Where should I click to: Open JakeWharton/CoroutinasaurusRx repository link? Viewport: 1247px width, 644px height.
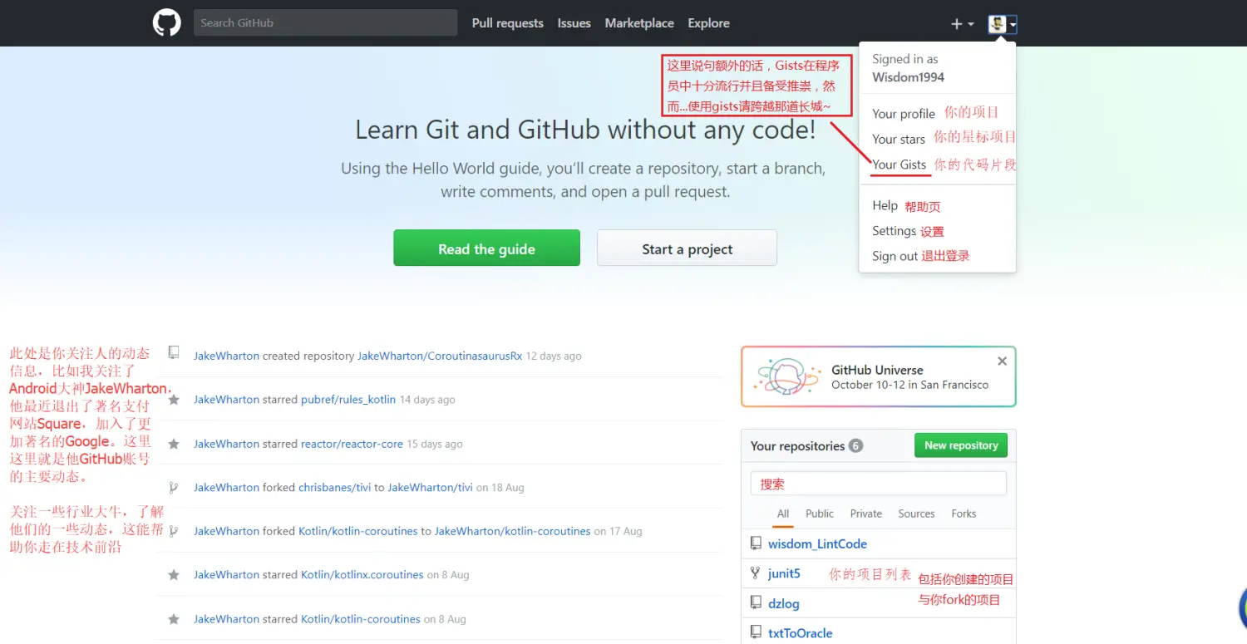pos(440,356)
